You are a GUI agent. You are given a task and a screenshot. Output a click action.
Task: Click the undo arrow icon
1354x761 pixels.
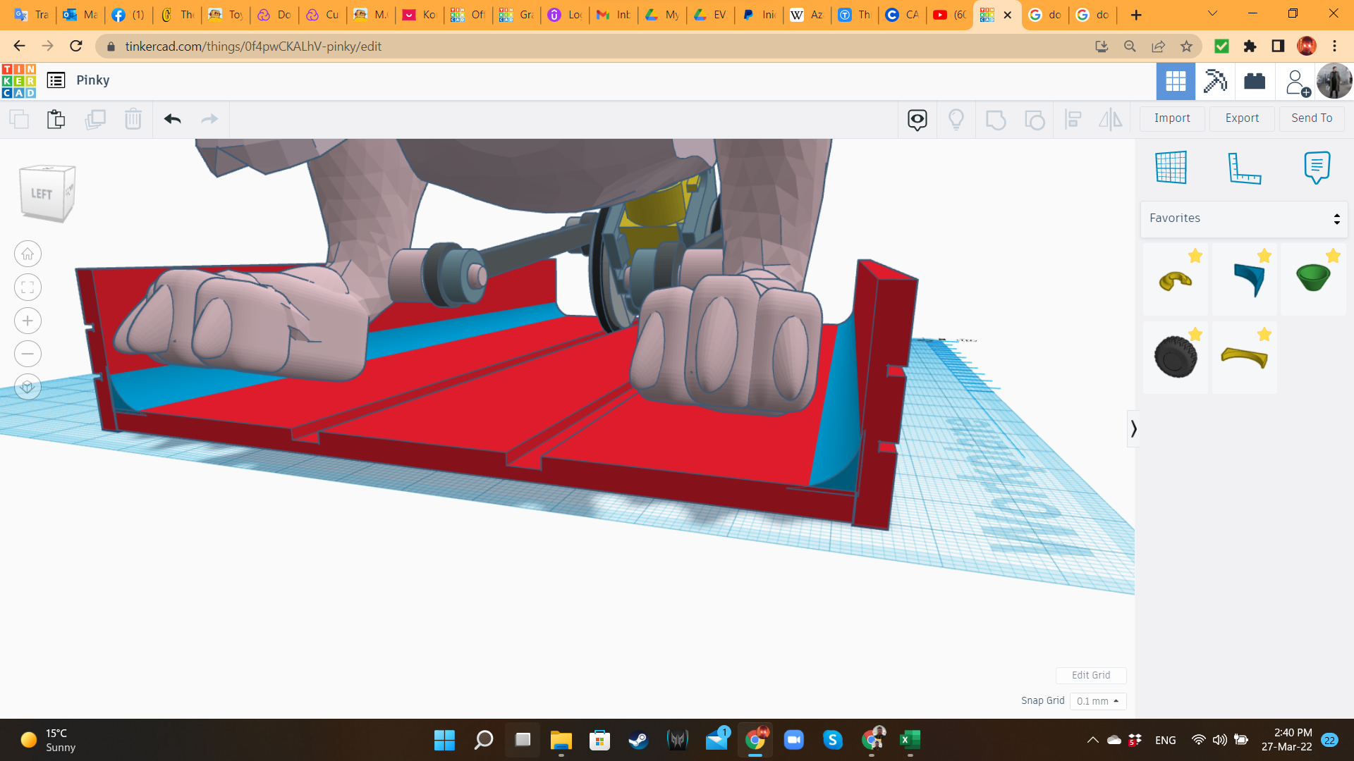173,119
